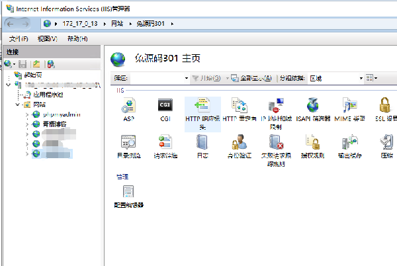This screenshot has width=397, height=266.
Task: Click the 筛选 filter input field
Action: click(157, 78)
